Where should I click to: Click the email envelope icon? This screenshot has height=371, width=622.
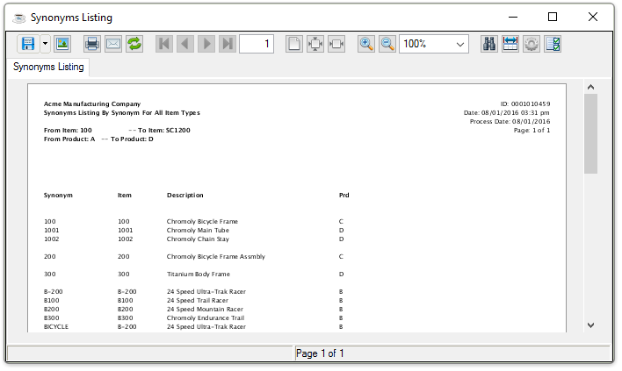tap(113, 44)
